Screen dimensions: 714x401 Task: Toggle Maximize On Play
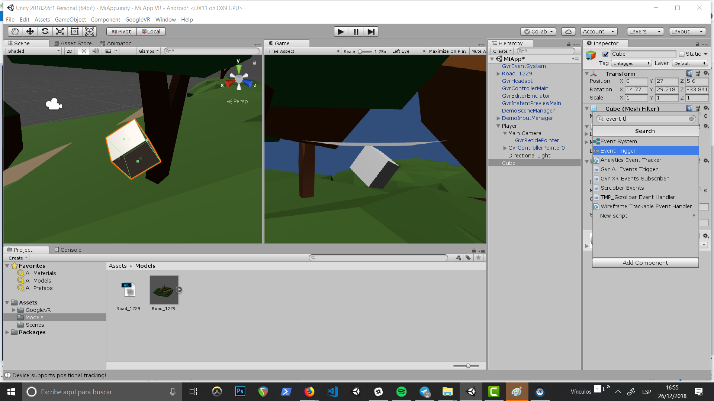pyautogui.click(x=448, y=51)
